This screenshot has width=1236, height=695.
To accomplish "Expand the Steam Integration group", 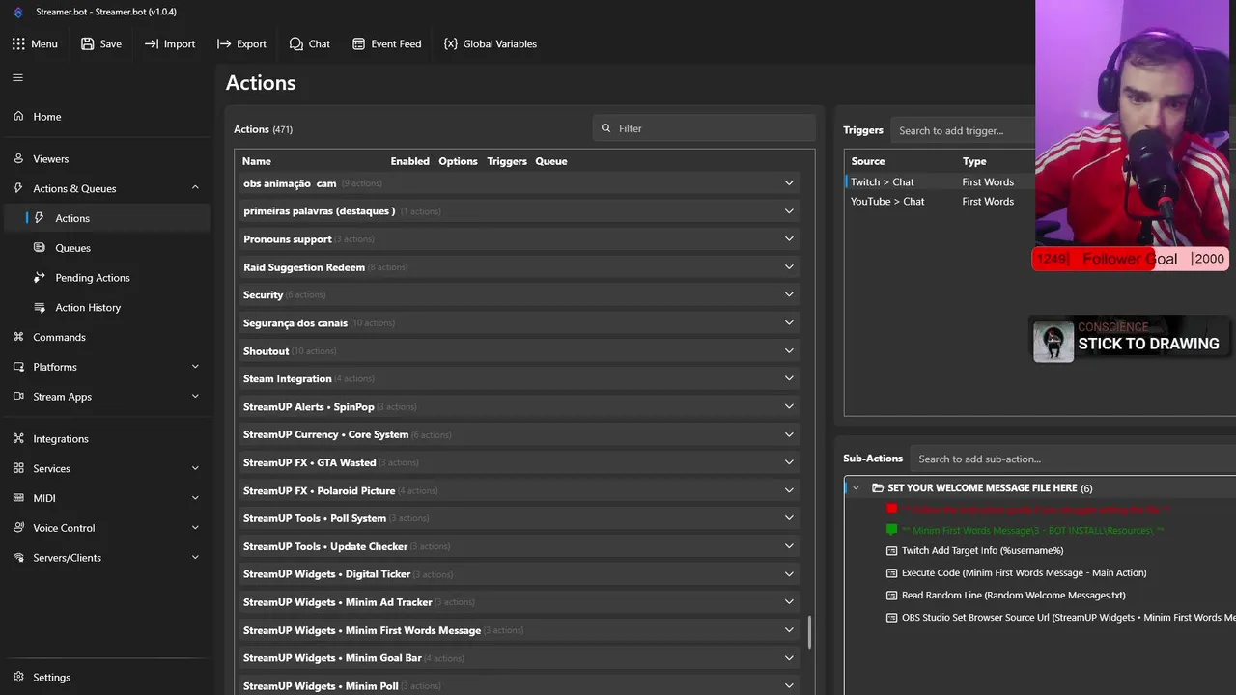I will click(x=789, y=379).
